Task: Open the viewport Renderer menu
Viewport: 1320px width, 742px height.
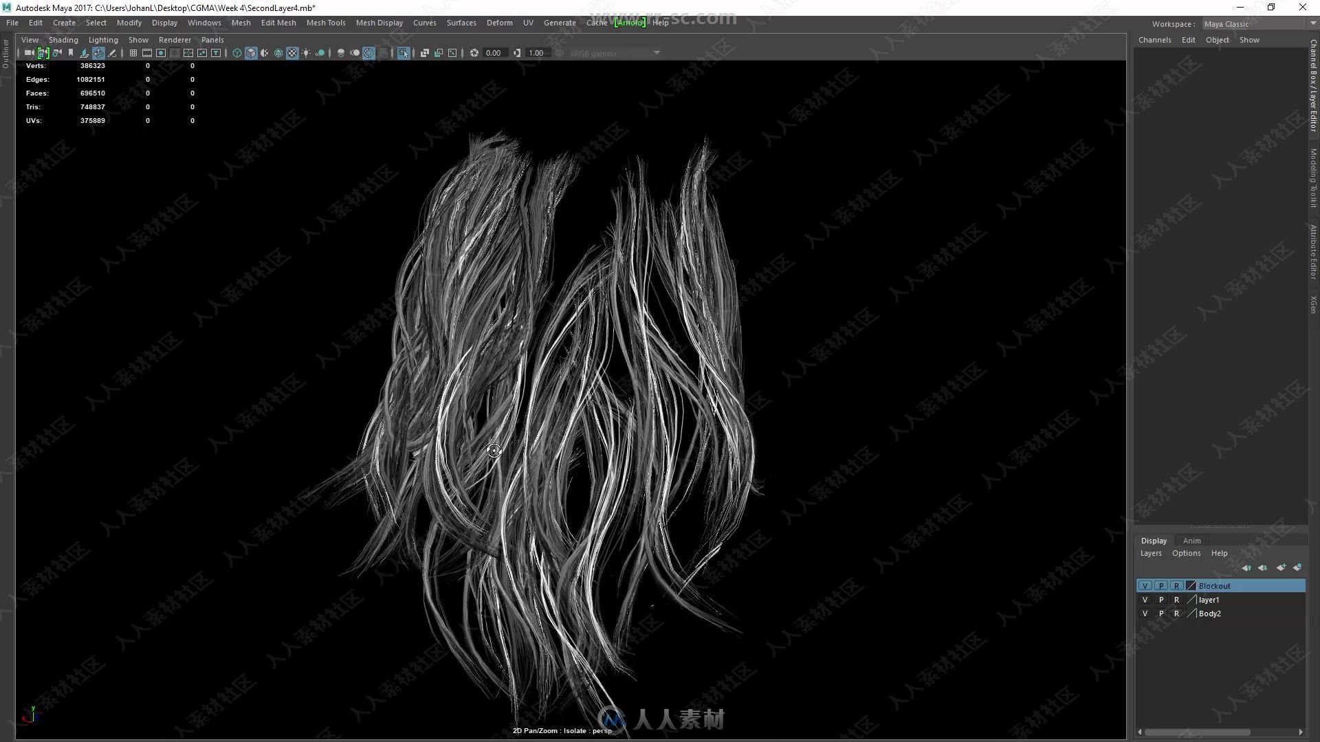Action: click(x=175, y=40)
